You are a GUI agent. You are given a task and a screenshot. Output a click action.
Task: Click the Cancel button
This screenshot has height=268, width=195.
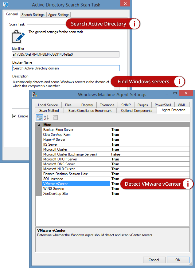154,260
